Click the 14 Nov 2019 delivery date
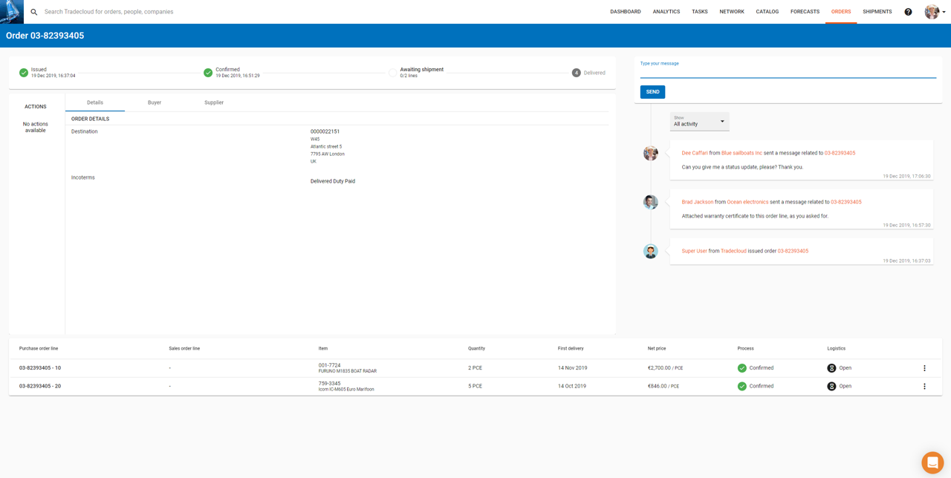 point(573,368)
